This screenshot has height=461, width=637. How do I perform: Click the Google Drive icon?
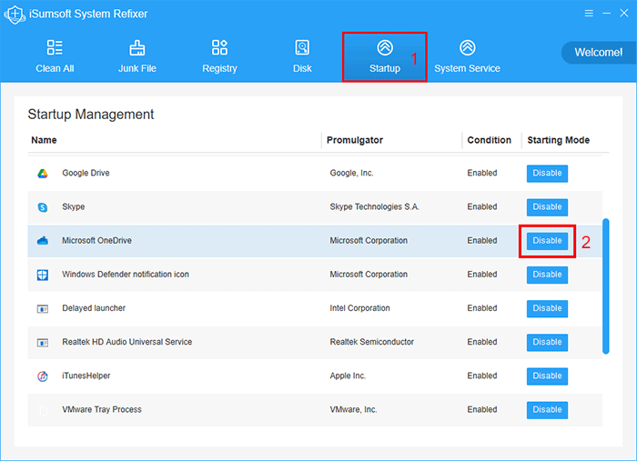[43, 174]
